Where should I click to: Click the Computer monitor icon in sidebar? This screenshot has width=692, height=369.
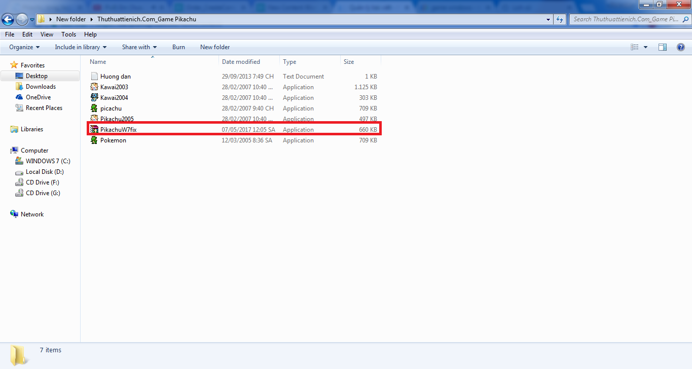pos(14,151)
